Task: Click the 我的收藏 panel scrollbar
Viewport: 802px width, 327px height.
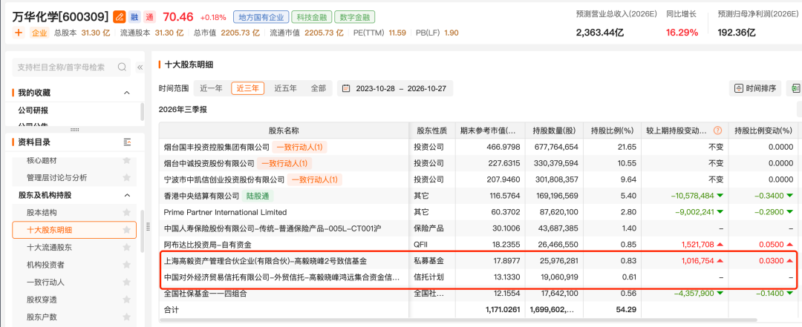Action: point(142,111)
